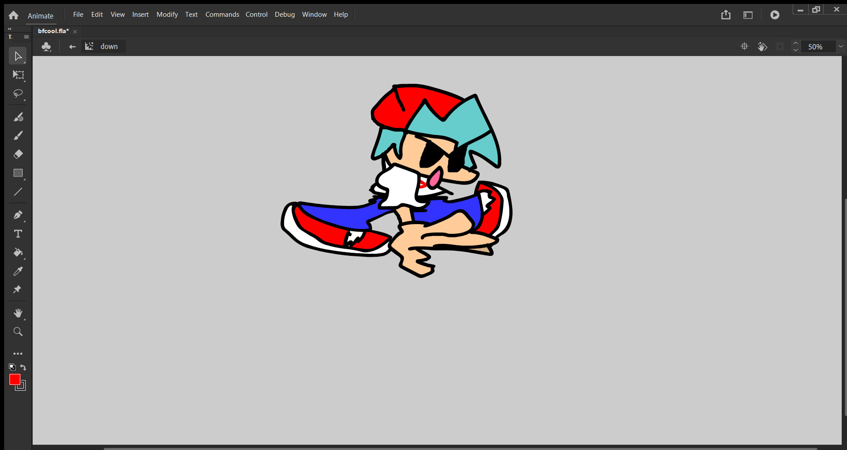
Task: Click the Test Movie play button
Action: pyautogui.click(x=775, y=15)
